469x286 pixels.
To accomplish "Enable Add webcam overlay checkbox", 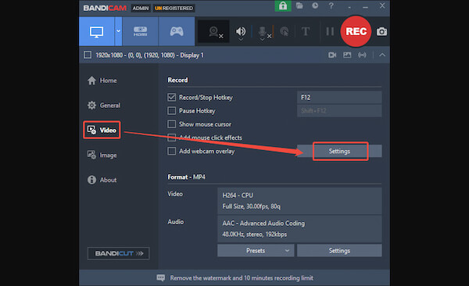I will (x=172, y=151).
